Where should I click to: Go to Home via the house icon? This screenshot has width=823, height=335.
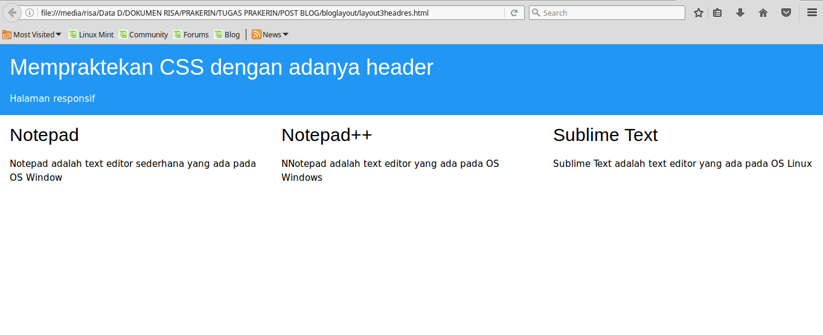point(763,13)
